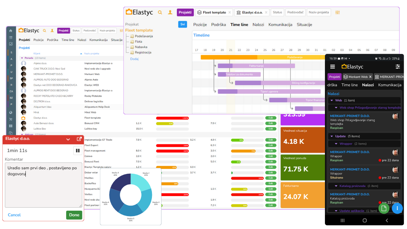Select the Fakturisanje bar in the Gantt timeline

[x=256, y=66]
